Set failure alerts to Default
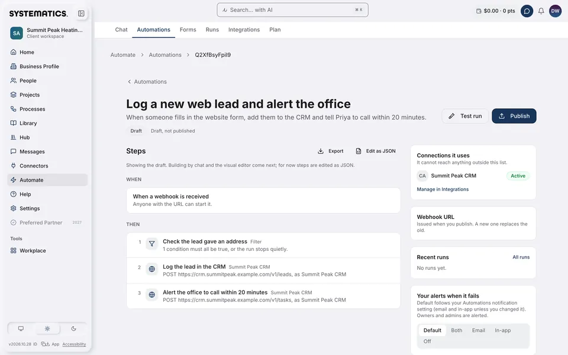The image size is (568, 355). pos(432,330)
